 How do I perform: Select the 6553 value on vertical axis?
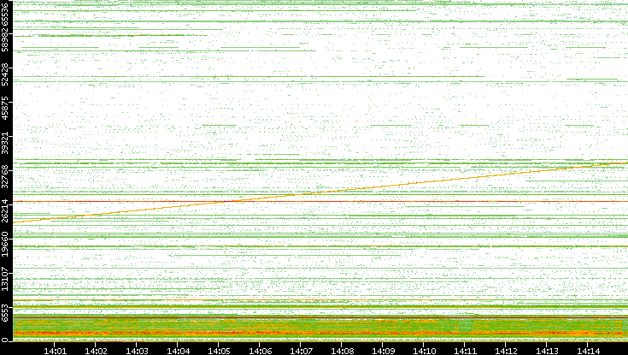(x=5, y=312)
